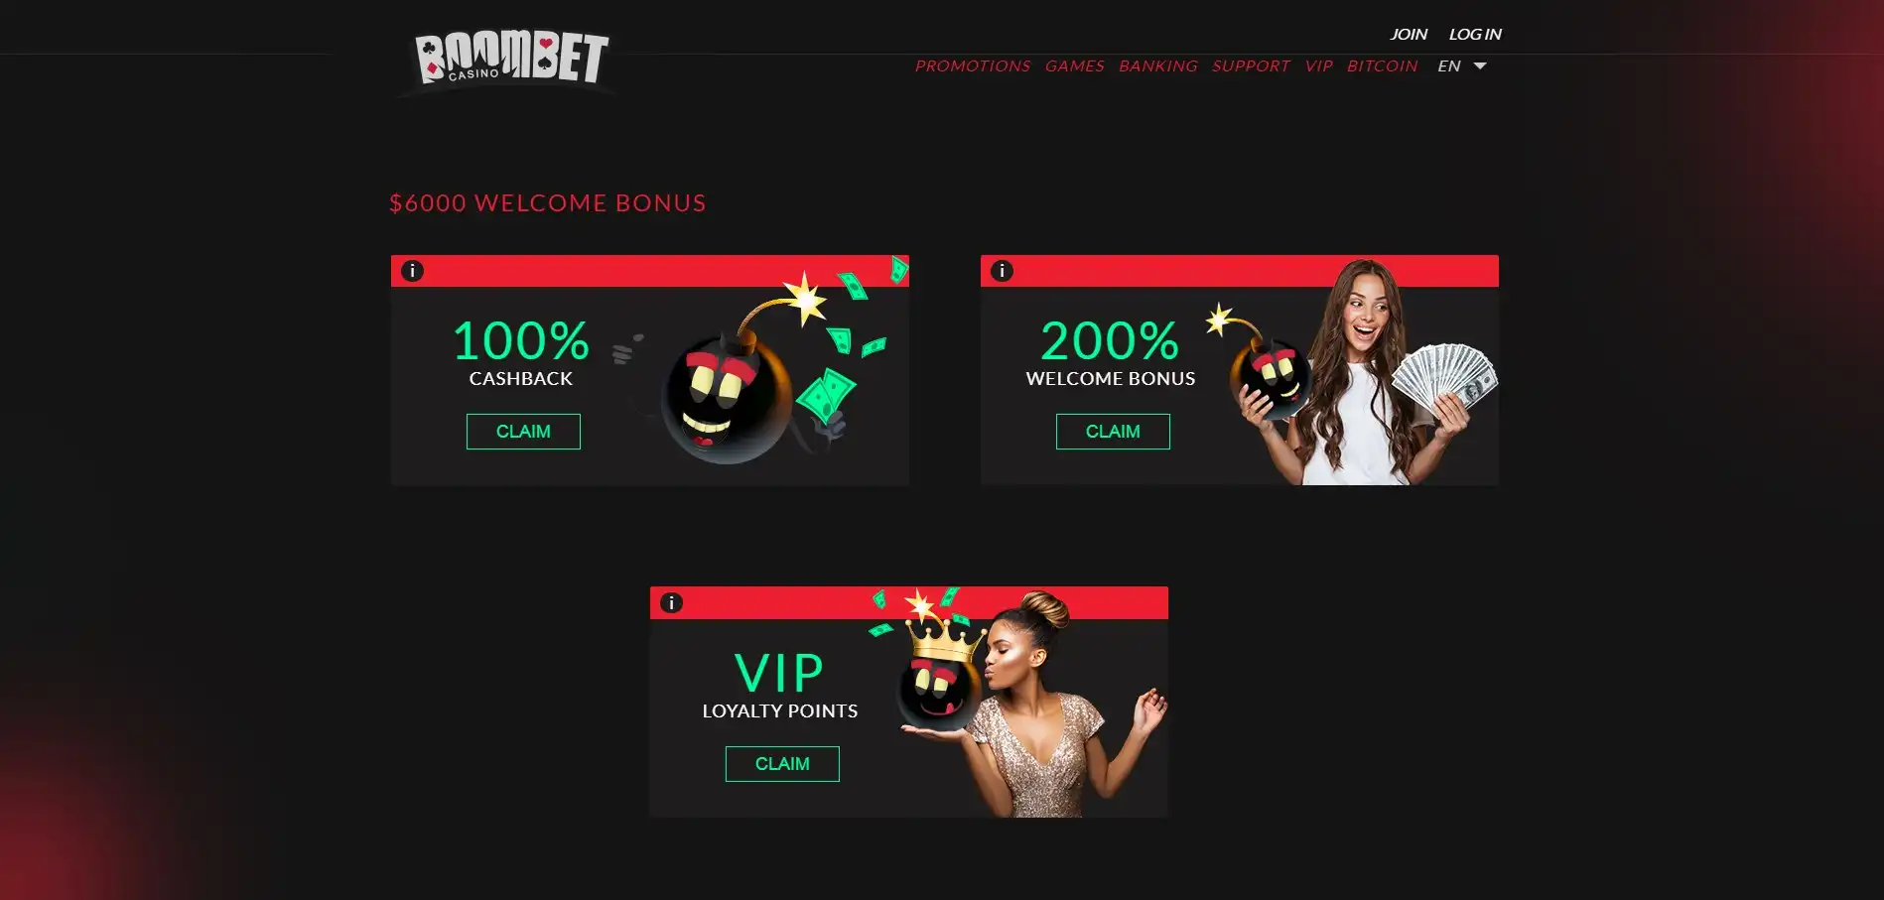Select the EN language label
The height and width of the screenshot is (900, 1884).
tap(1448, 66)
